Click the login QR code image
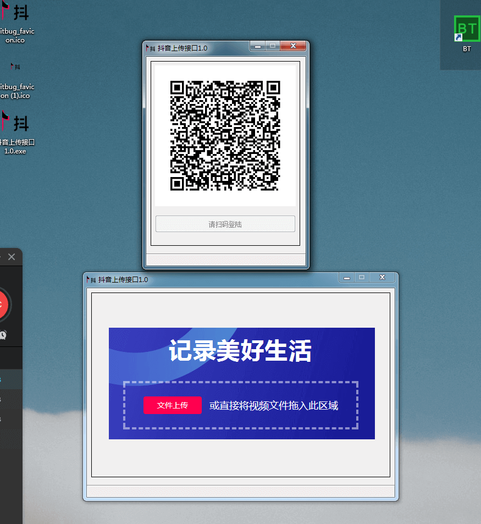Viewport: 481px width, 524px height. coord(225,135)
